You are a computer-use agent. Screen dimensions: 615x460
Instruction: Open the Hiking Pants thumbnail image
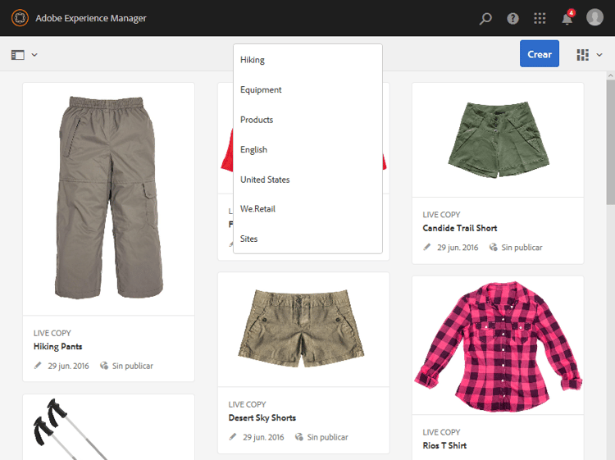[108, 198]
